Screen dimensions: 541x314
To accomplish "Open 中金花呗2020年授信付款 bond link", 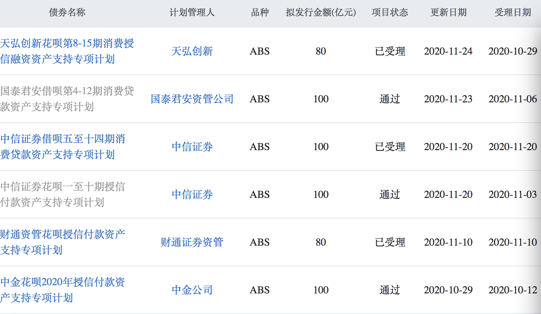I will (63, 290).
